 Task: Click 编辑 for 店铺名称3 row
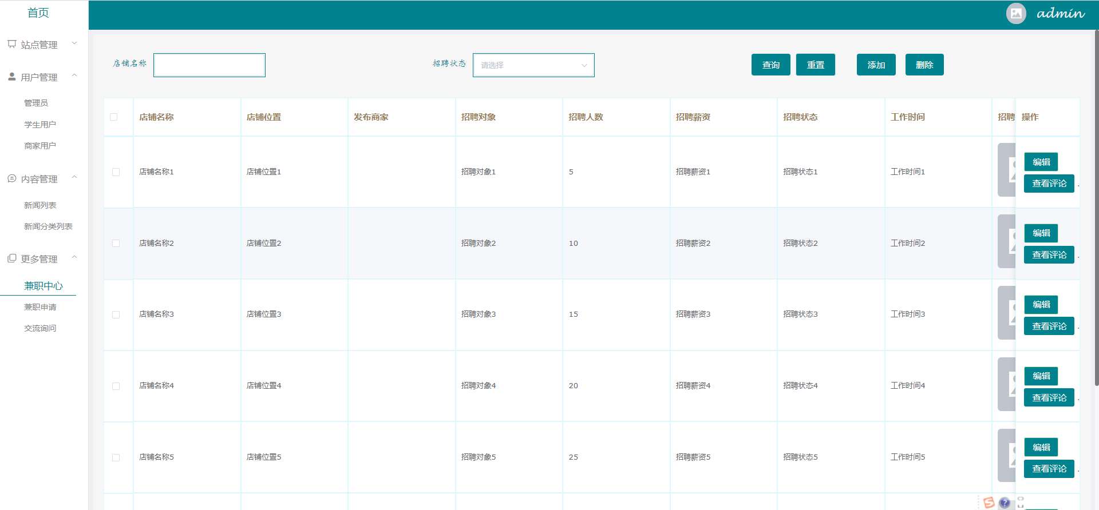tap(1041, 305)
